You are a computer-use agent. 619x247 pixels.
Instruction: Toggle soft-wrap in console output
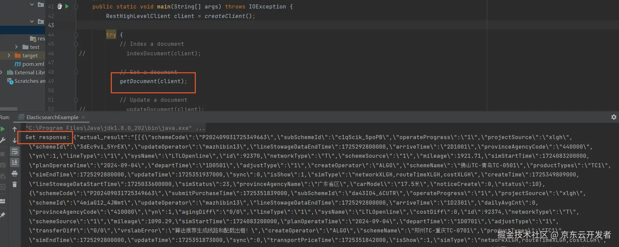pyautogui.click(x=15, y=151)
